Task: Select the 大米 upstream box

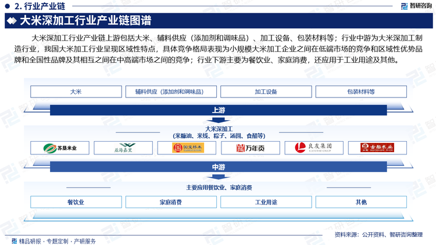Action: click(x=76, y=92)
